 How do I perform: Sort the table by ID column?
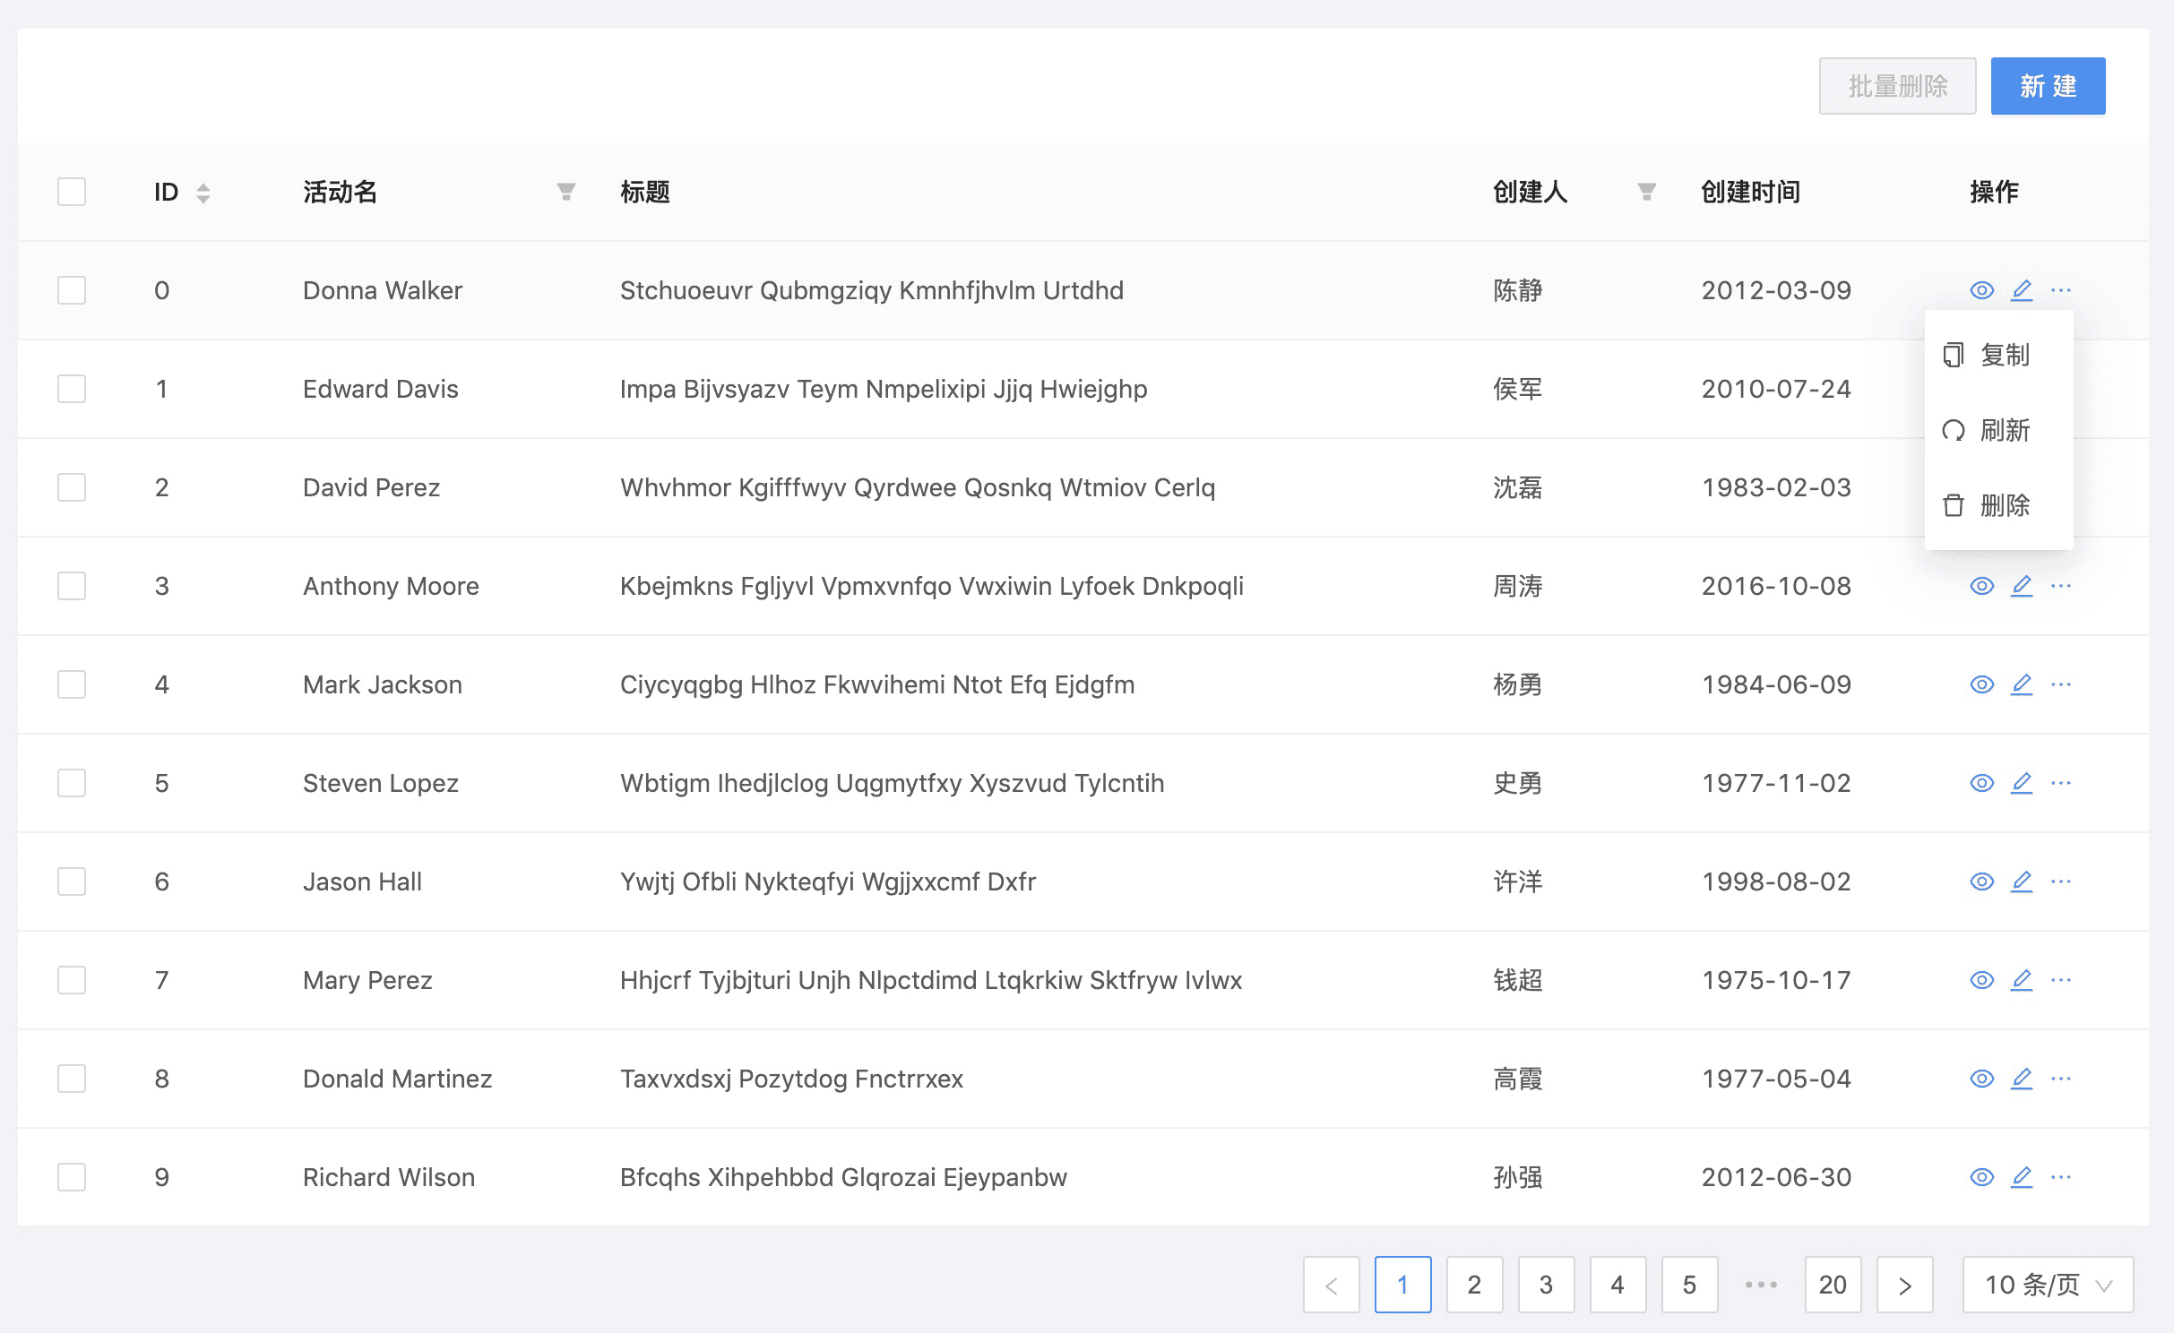(203, 193)
